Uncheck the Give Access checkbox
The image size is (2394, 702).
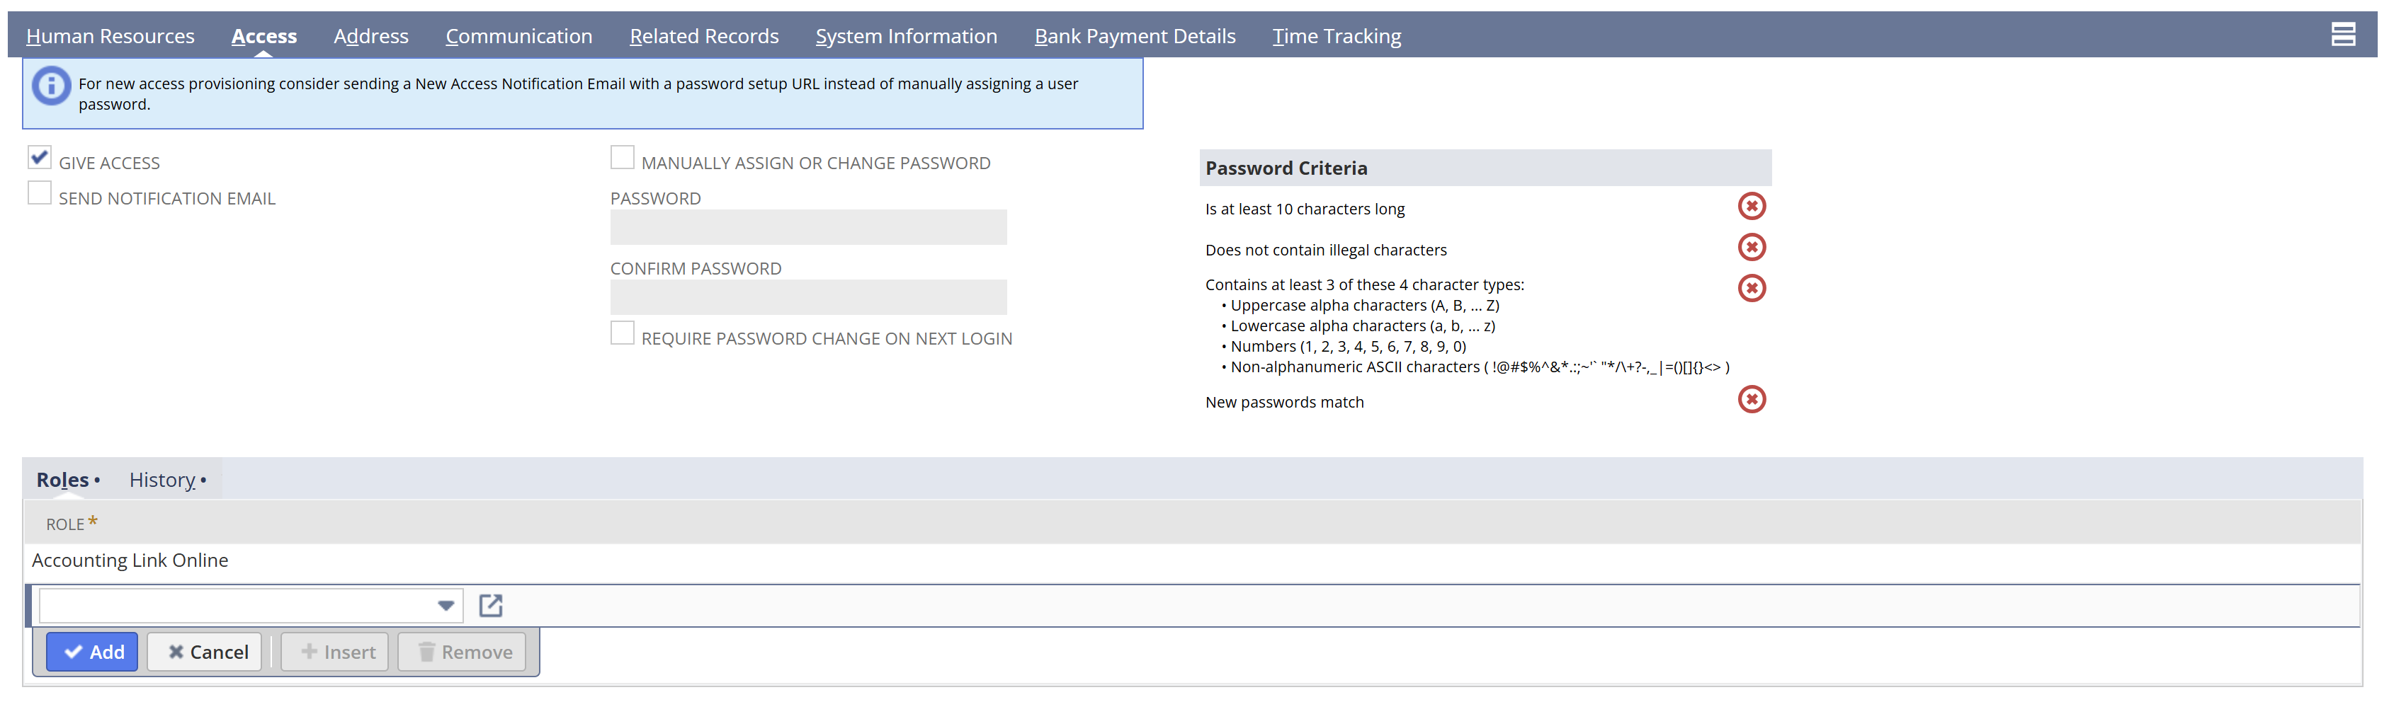(x=39, y=158)
